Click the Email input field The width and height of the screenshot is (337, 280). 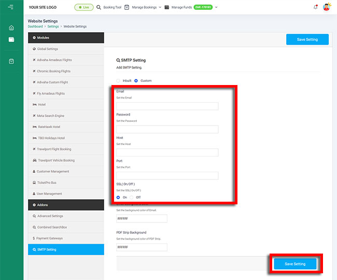click(x=167, y=106)
